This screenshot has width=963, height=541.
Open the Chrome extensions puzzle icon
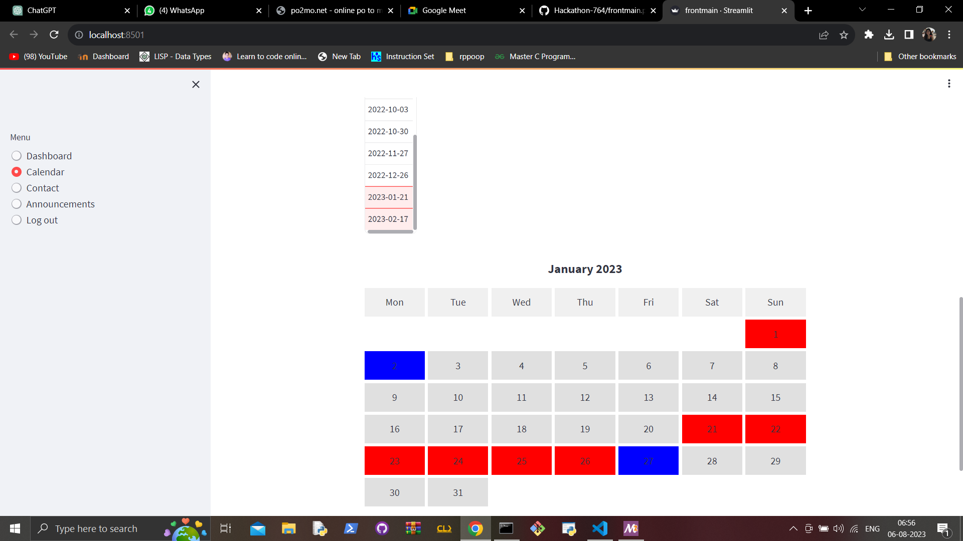point(869,35)
